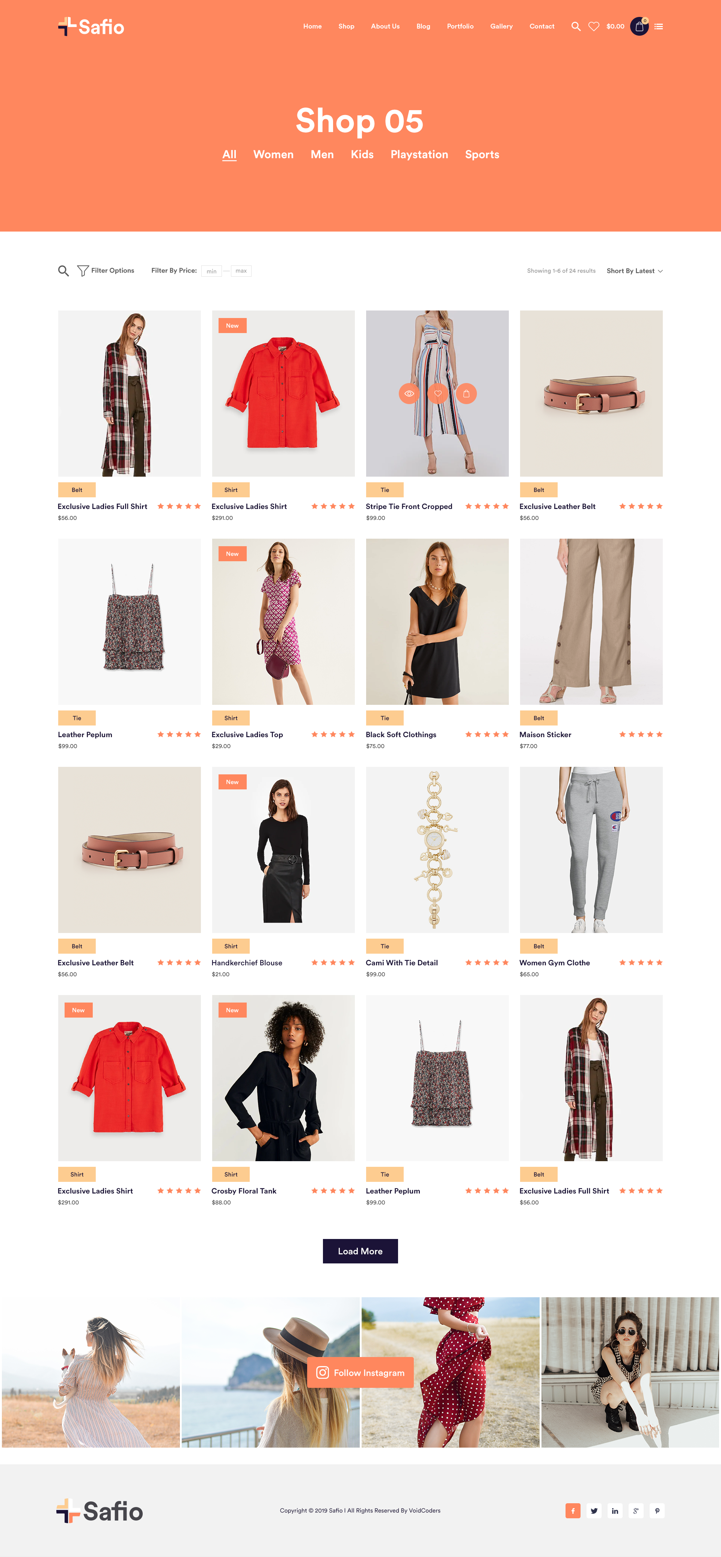Open wishlist heart icon in header
This screenshot has height=1557, width=721.
click(x=594, y=27)
